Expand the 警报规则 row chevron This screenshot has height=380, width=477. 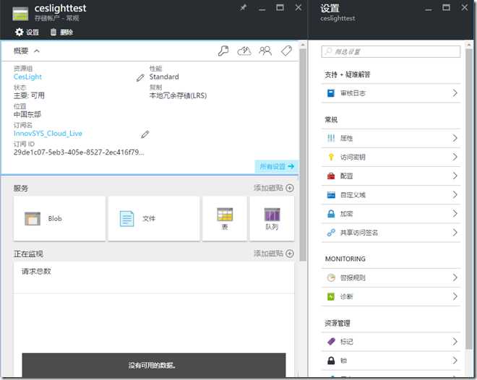455,277
